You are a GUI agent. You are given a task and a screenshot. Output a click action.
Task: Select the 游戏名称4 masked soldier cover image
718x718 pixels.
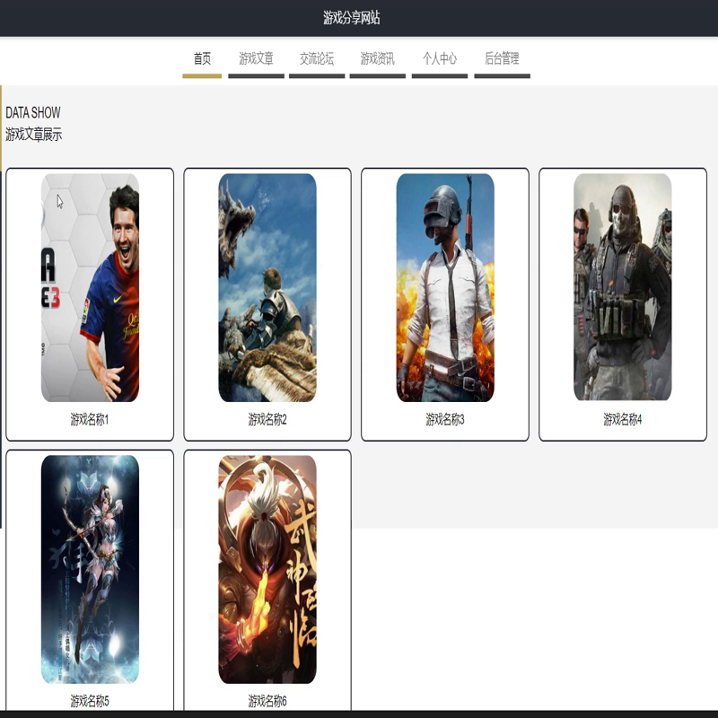coord(623,286)
